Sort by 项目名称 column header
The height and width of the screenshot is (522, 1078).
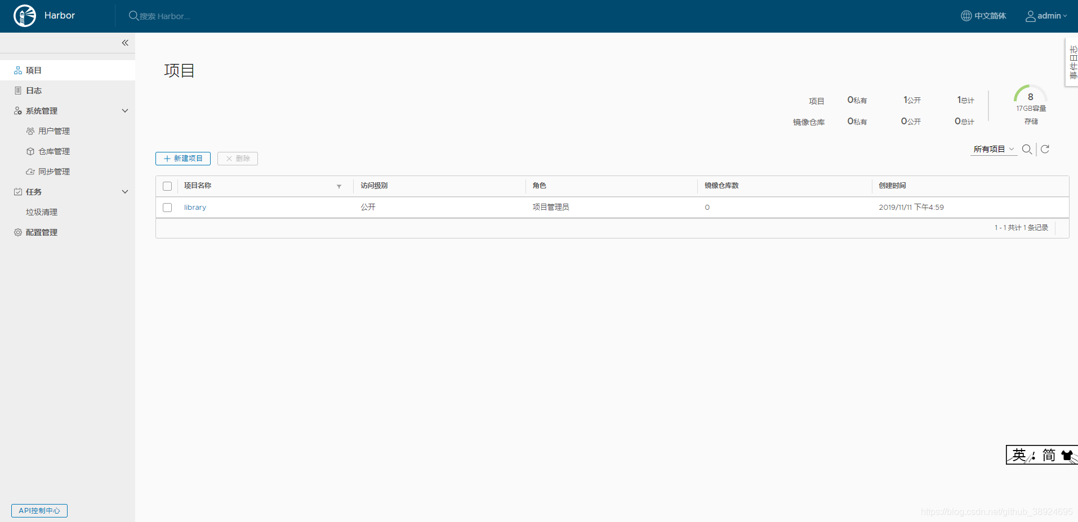198,186
